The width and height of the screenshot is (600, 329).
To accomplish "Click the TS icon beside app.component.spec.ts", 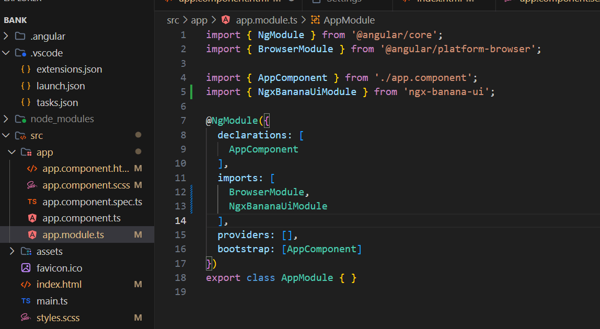I will pyautogui.click(x=32, y=202).
